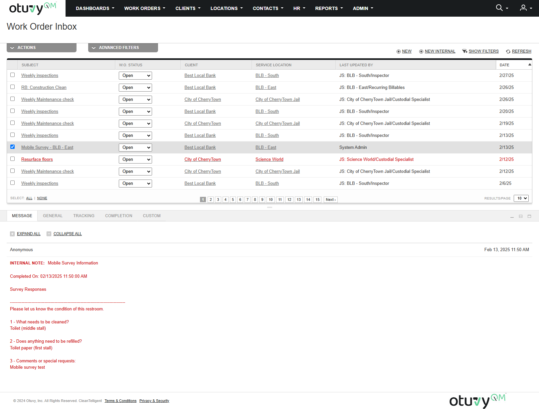Click the Otuvy QM logo in header
539x409 pixels.
33,8
